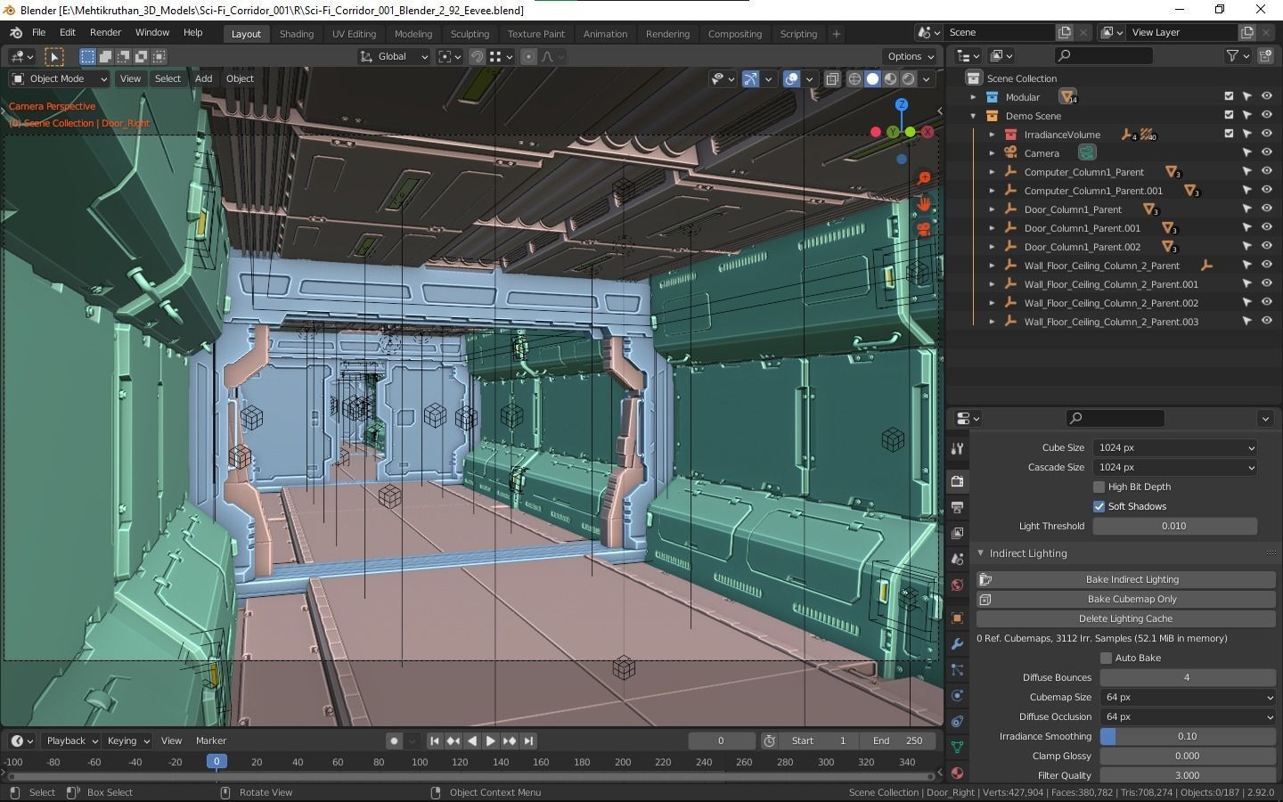The height and width of the screenshot is (802, 1283).
Task: Hide Camera in viewport via eye icon
Action: (x=1266, y=152)
